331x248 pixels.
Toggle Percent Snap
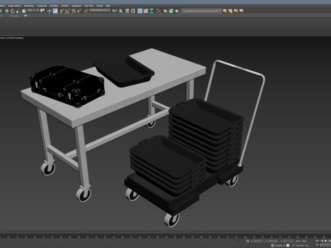74,11
